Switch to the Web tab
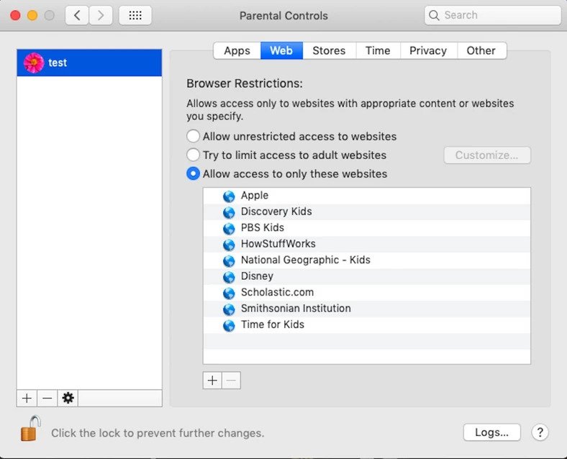This screenshot has width=567, height=459. [x=281, y=50]
